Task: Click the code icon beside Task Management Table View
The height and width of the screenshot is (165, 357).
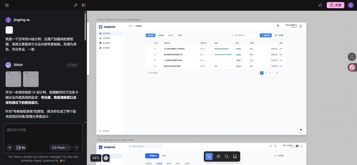Action: tap(304, 140)
